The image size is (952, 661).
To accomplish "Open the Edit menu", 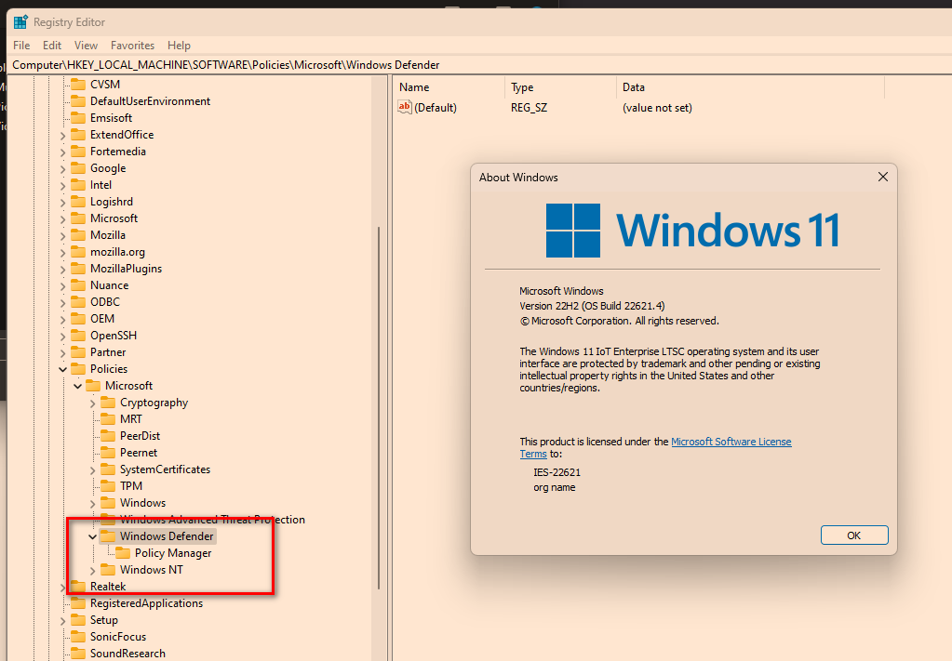I will tap(51, 46).
